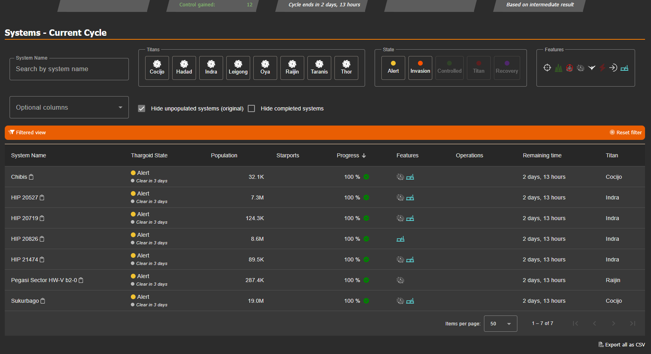
Task: Copy HIP 20719 name with clipboard icon
Action: click(x=42, y=218)
